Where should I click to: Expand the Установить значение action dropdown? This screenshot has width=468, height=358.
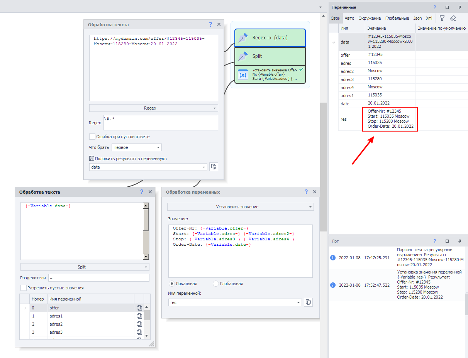(x=240, y=207)
